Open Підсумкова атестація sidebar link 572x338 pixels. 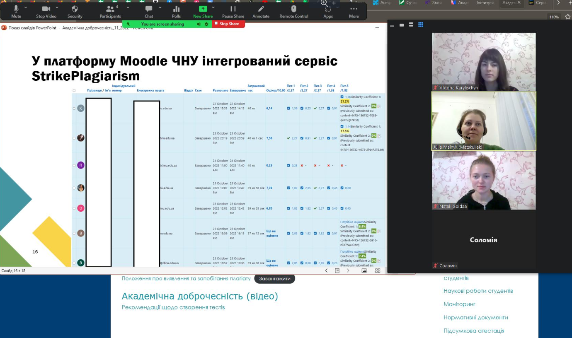tap(474, 331)
